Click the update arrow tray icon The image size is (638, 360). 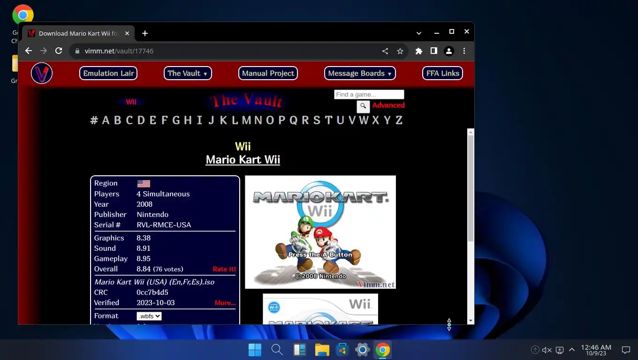[x=535, y=350]
